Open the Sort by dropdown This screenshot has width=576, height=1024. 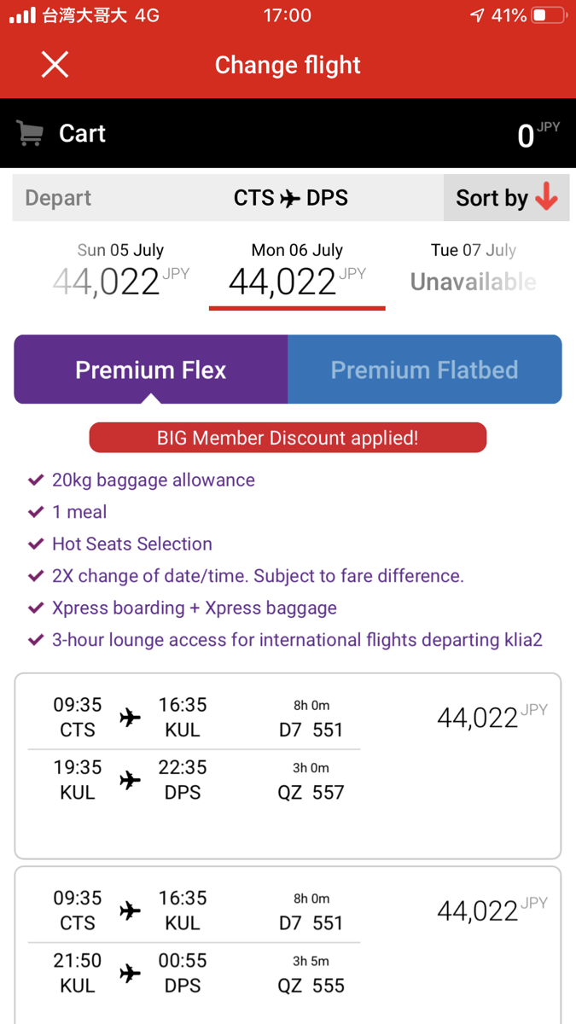point(506,198)
